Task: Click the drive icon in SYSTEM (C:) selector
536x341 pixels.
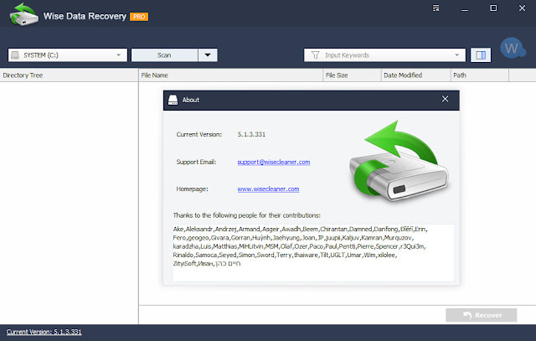Action: [15, 55]
